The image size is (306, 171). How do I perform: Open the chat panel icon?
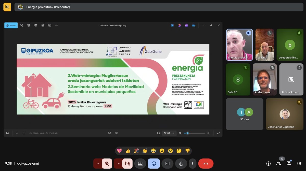pos(289,164)
